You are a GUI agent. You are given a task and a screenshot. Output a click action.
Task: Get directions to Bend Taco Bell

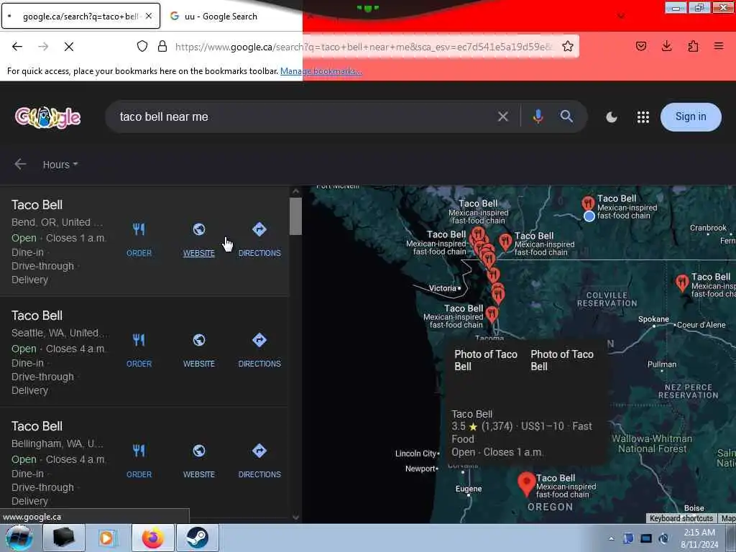pyautogui.click(x=259, y=239)
